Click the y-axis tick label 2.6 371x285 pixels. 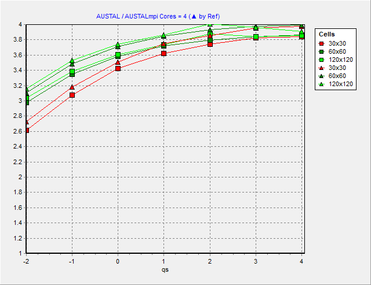tap(18, 131)
